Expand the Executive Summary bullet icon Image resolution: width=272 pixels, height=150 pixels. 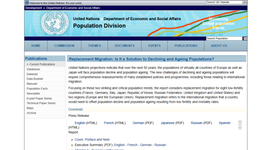(x=72, y=145)
